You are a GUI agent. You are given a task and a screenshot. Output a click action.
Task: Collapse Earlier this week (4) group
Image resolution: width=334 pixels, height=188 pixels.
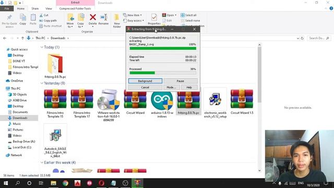[x=42, y=162]
